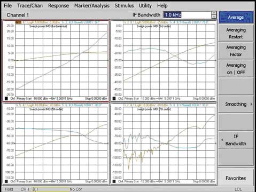Toggle Averaging on | OFF softkey
This screenshot has height=192, width=256.
pos(236,69)
